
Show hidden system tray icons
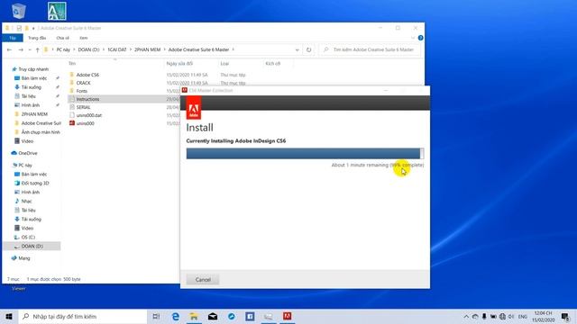(x=466, y=316)
